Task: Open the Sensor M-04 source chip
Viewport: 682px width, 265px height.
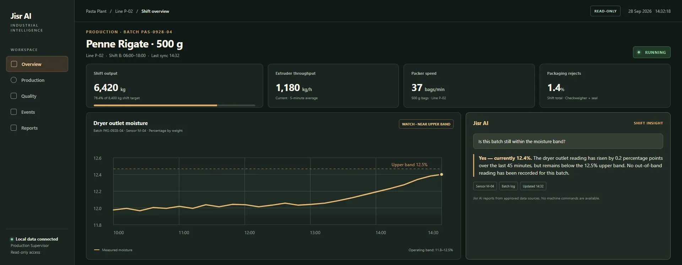Action: tap(485, 186)
